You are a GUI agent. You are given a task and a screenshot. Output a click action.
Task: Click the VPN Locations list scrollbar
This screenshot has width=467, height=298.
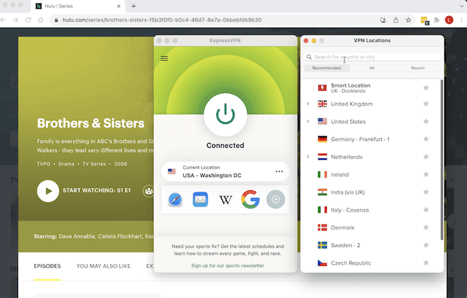[x=442, y=160]
